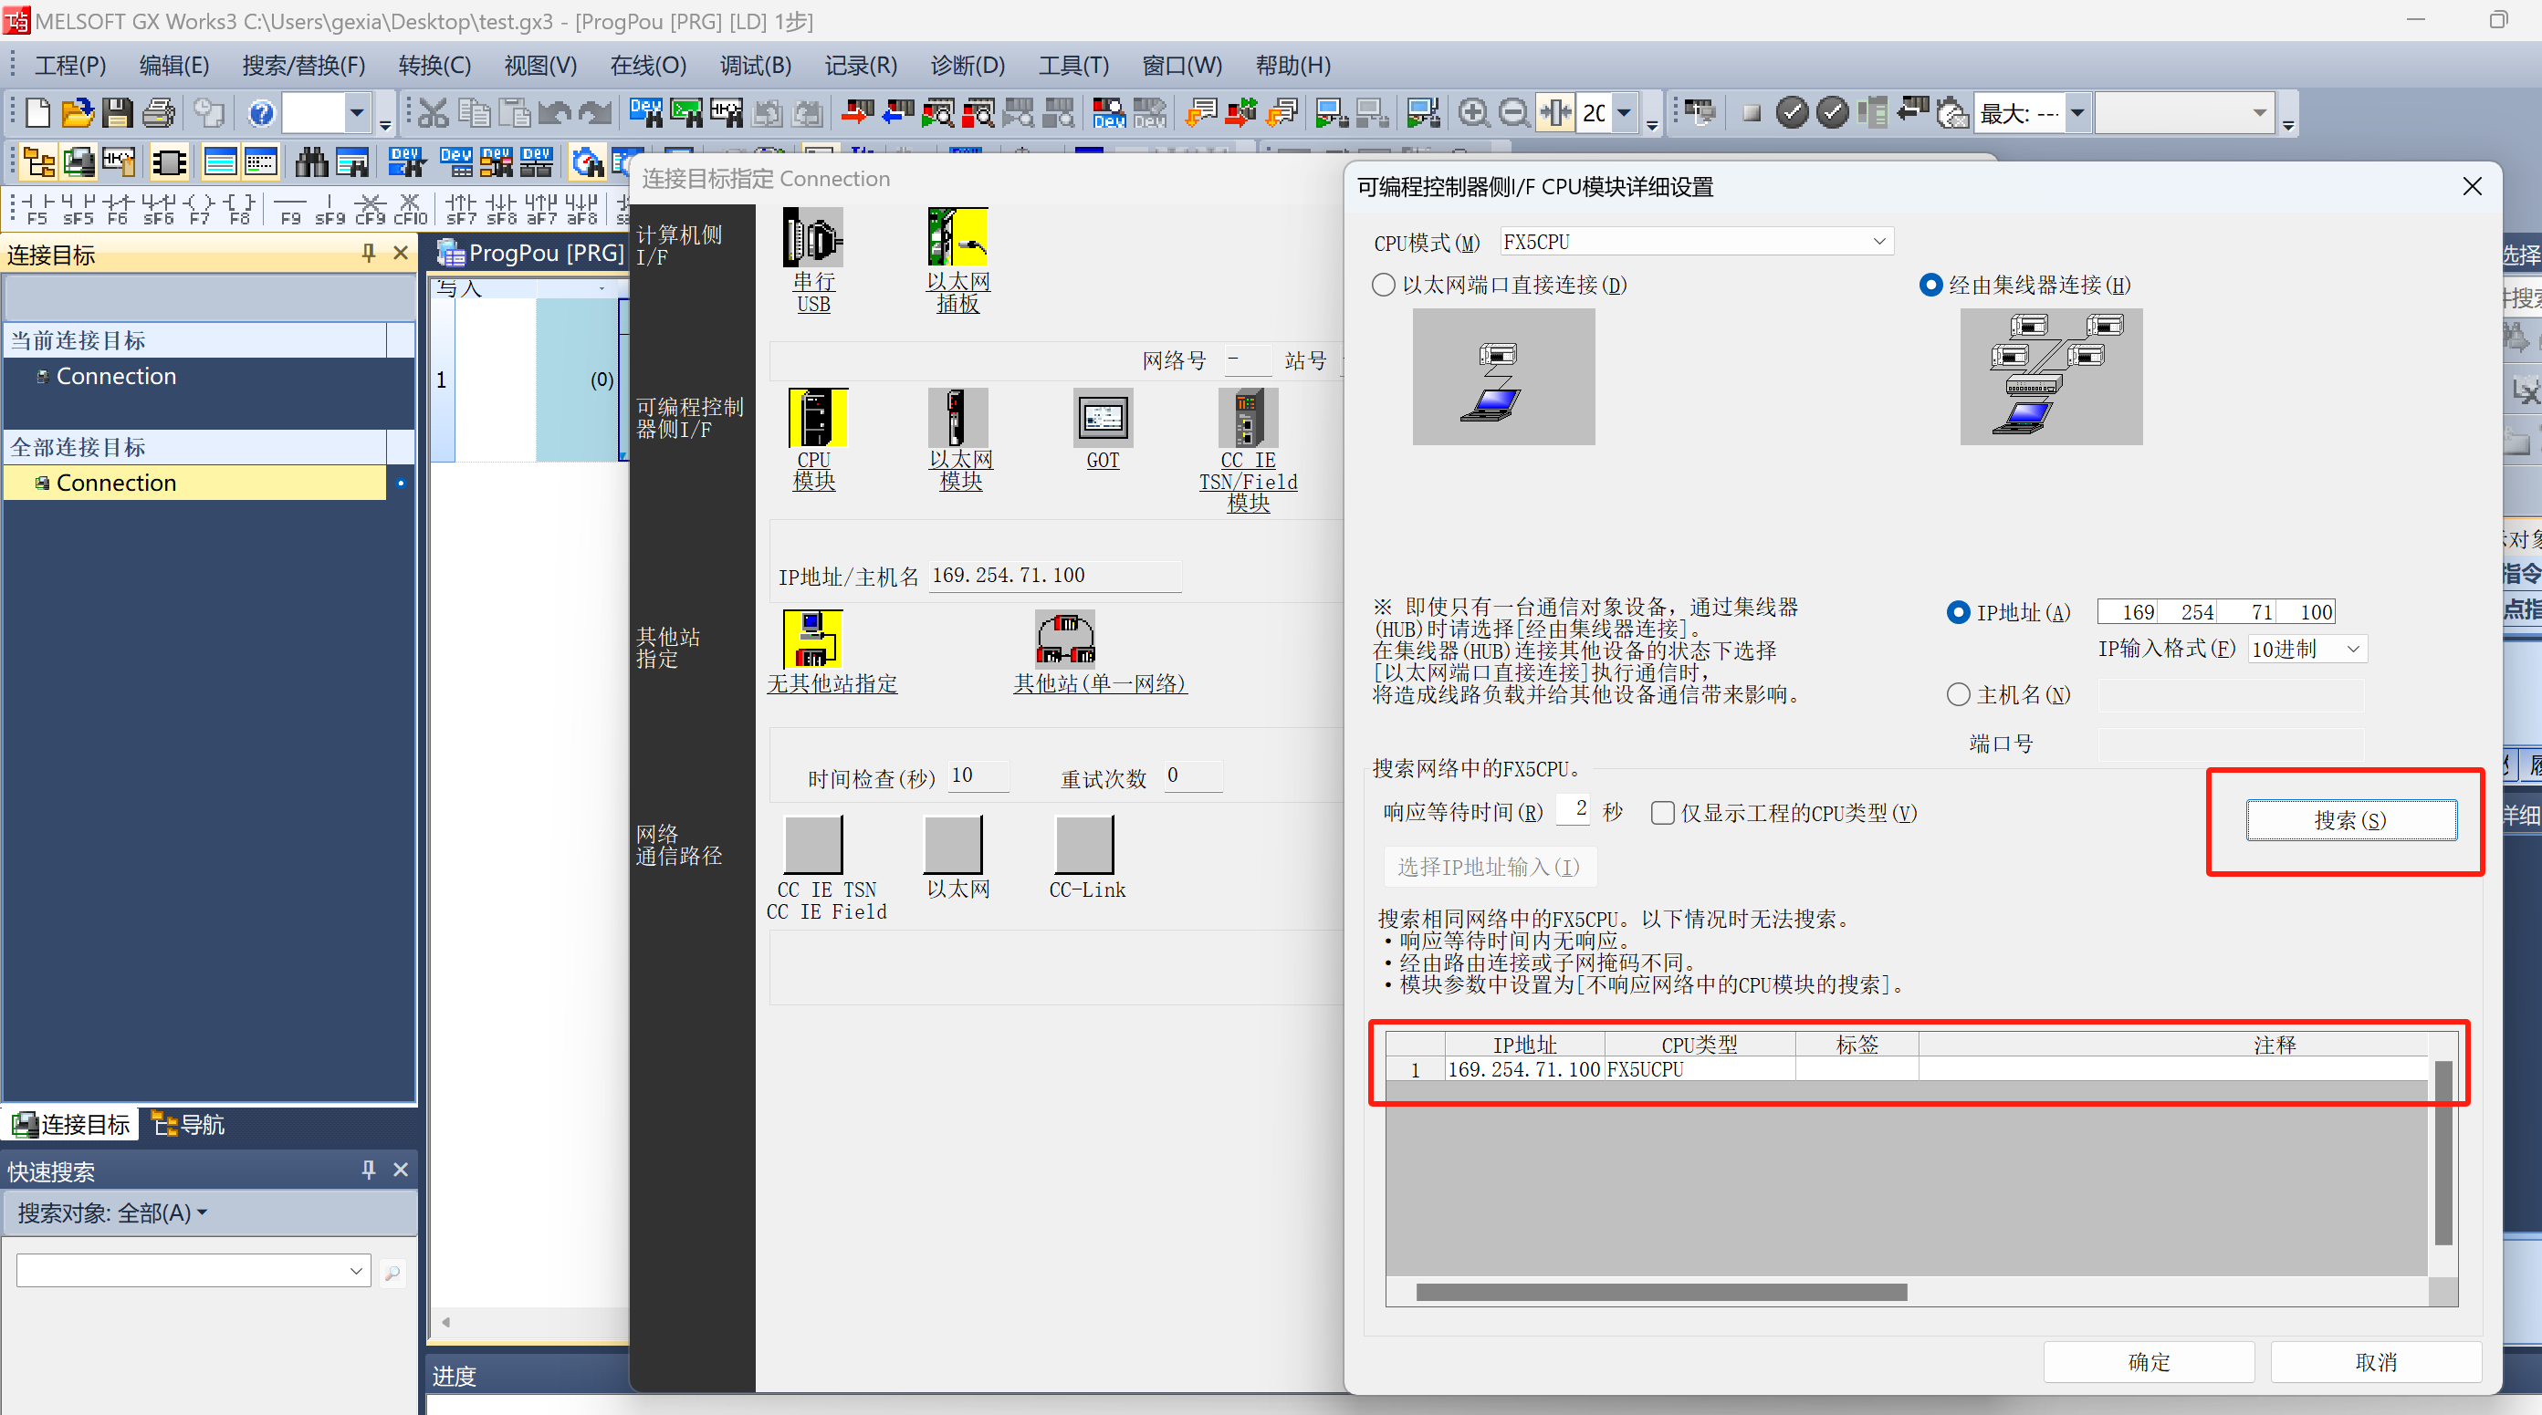Select Connection under 当前连接目标
Screen dimensions: 2542x1415
194,376
